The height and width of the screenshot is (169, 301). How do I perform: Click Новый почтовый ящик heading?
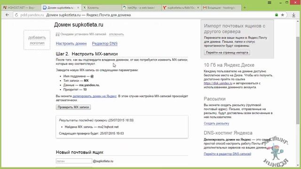79,152
